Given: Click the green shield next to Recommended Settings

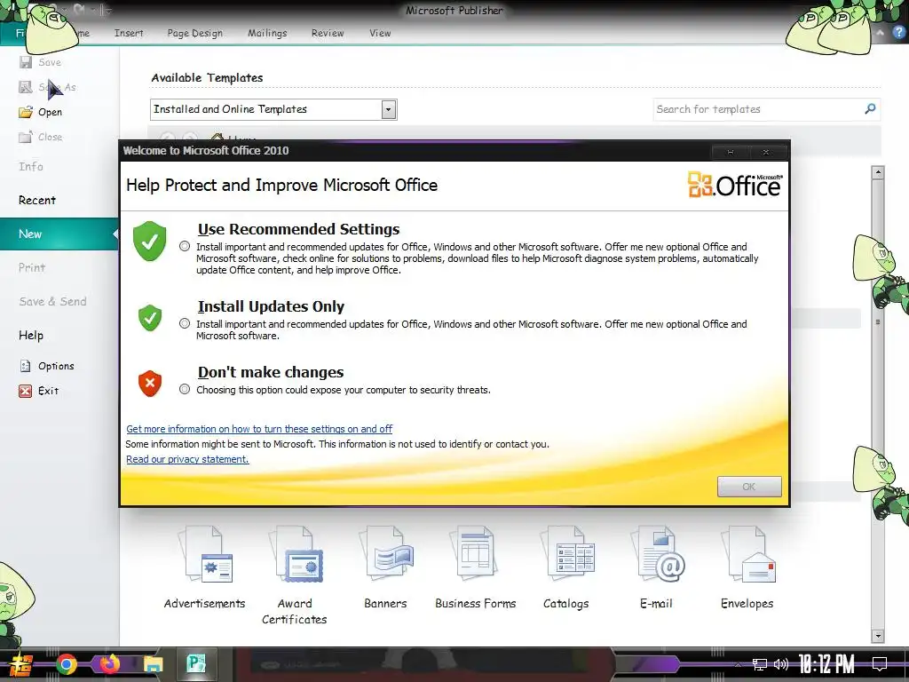Looking at the screenshot, I should (149, 241).
